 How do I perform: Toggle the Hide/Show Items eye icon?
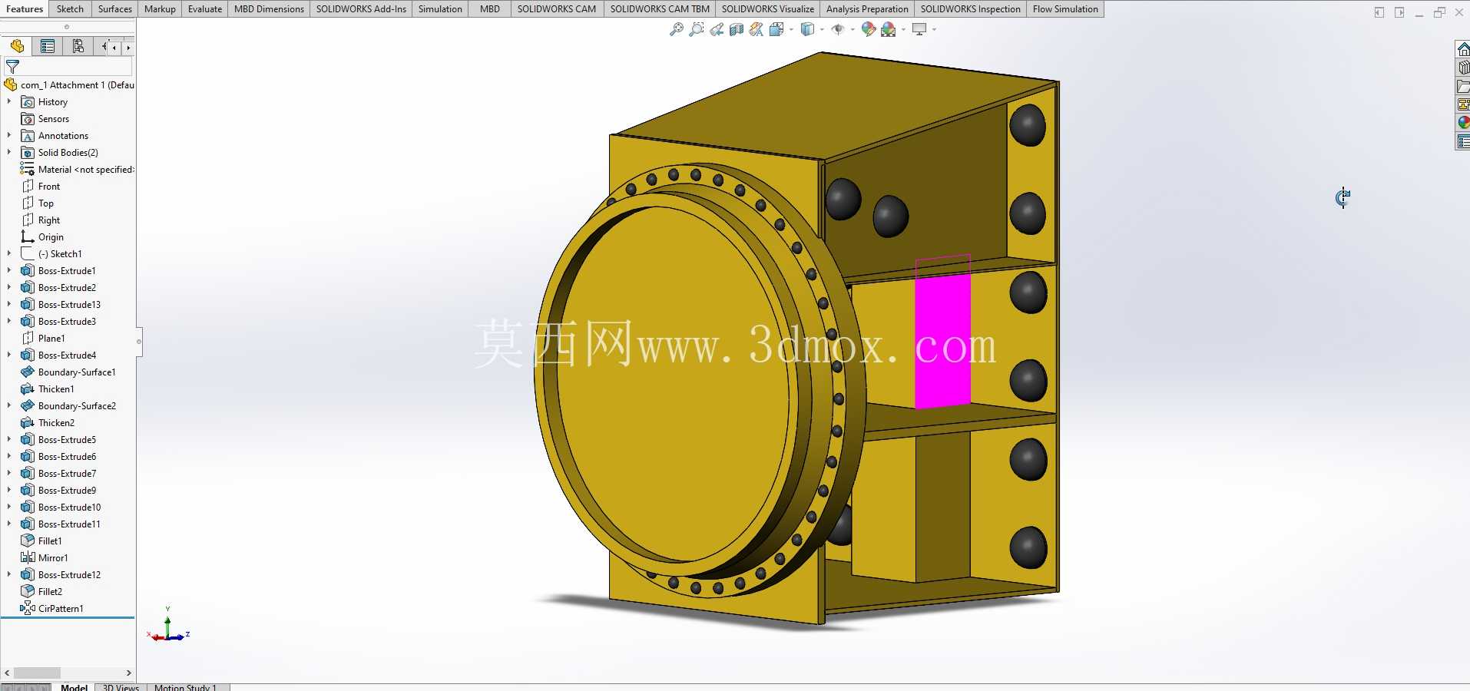[838, 29]
